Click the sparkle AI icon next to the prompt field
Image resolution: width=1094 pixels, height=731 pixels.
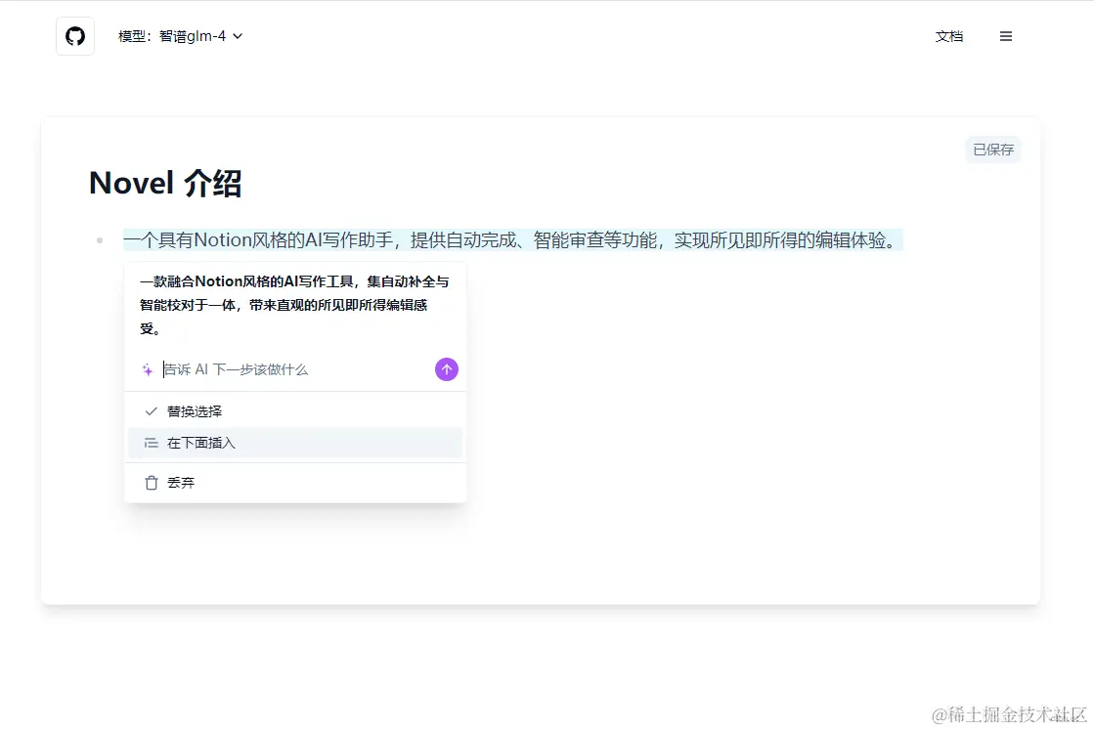pyautogui.click(x=147, y=369)
